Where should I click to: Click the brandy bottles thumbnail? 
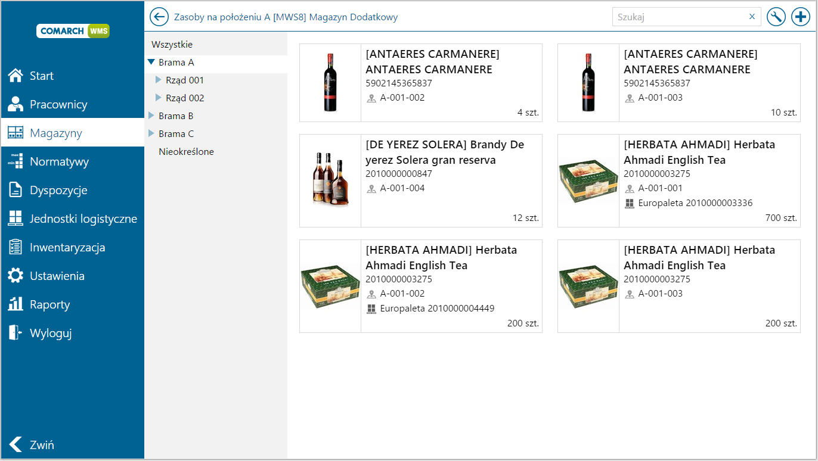click(330, 180)
